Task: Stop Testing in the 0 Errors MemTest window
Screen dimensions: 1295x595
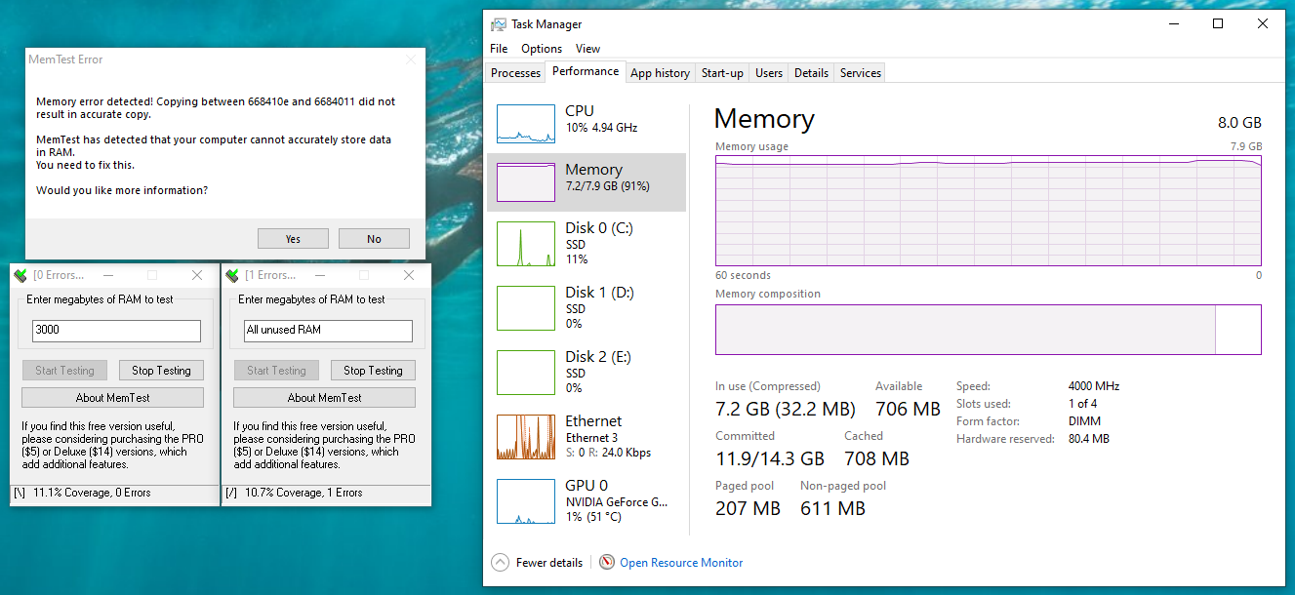Action: pos(161,371)
